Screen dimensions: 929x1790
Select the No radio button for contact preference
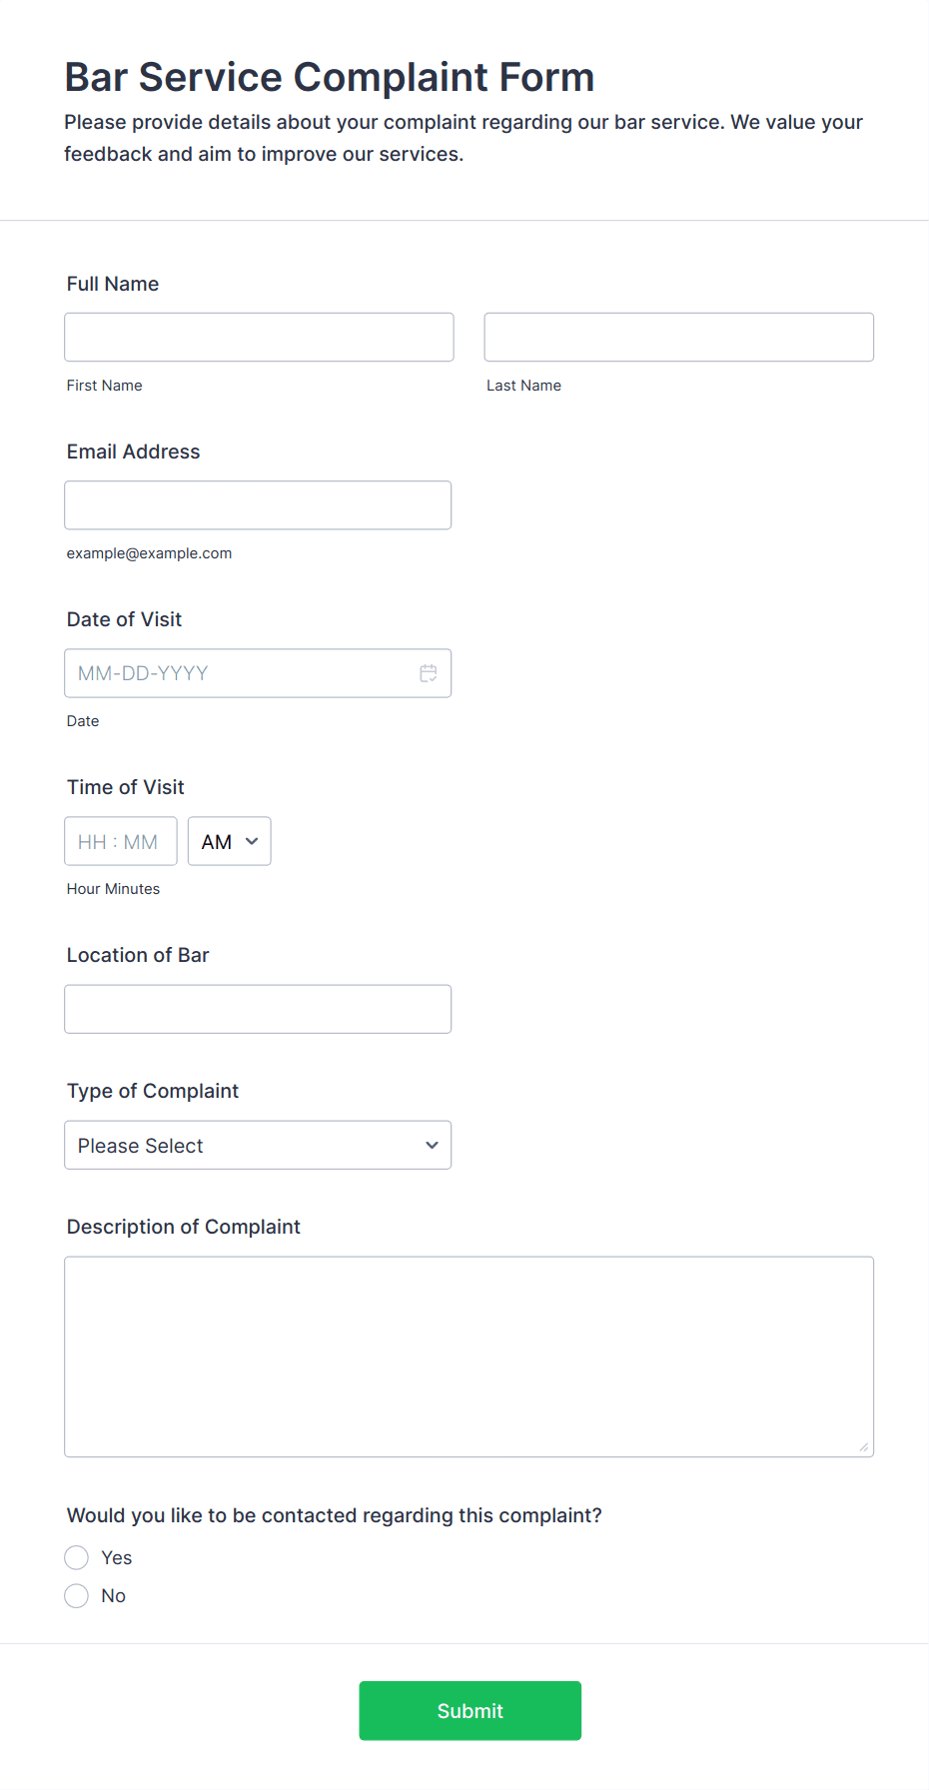[77, 1595]
